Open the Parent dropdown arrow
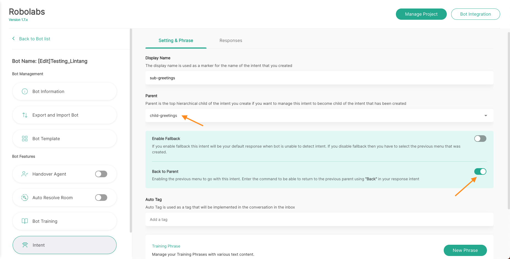The height and width of the screenshot is (259, 510). (x=486, y=116)
